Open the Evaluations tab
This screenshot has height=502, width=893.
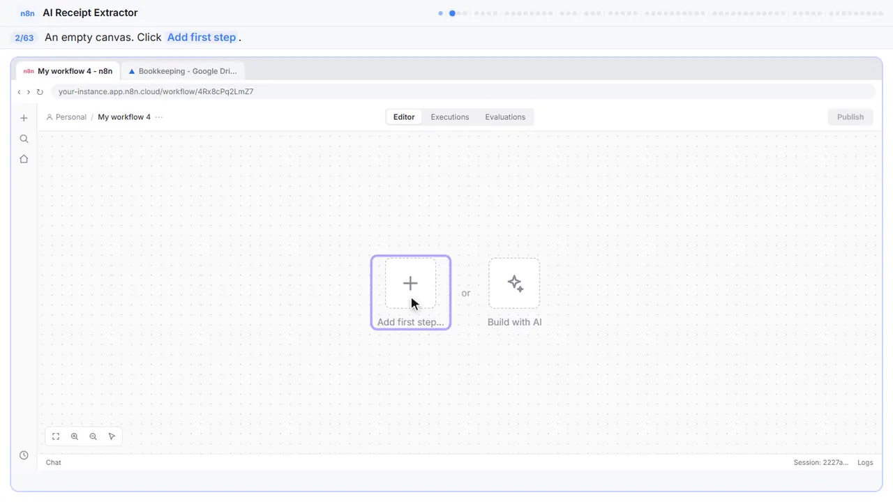point(505,117)
